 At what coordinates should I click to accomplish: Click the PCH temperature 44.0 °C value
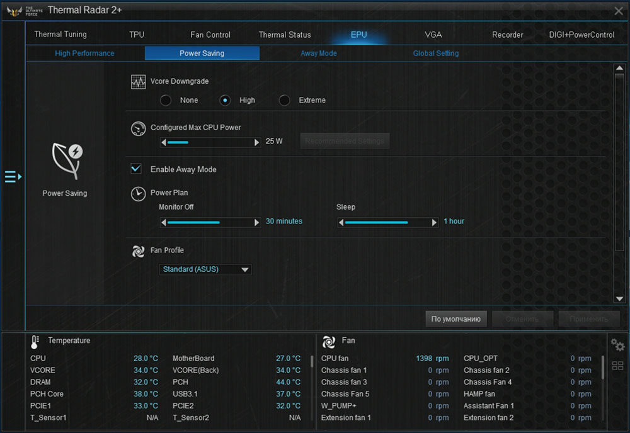(x=288, y=382)
